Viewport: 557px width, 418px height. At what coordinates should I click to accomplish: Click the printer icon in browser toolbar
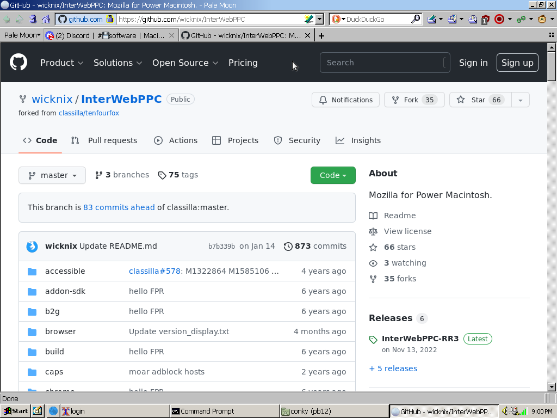pyautogui.click(x=473, y=19)
